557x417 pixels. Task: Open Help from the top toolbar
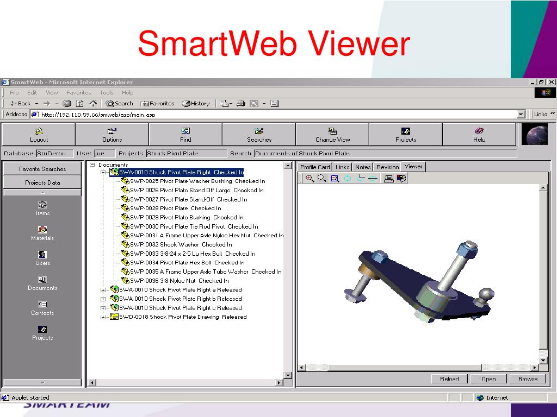coord(479,135)
